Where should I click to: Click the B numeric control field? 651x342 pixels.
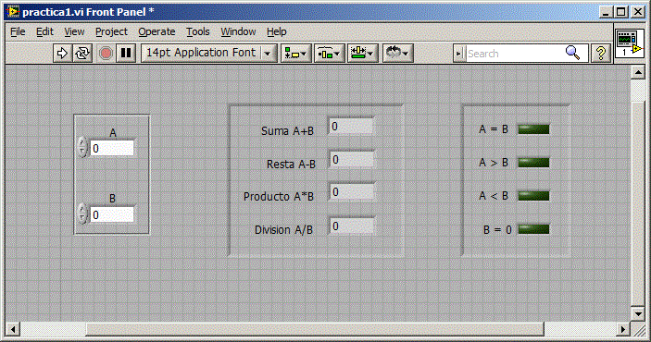(112, 214)
